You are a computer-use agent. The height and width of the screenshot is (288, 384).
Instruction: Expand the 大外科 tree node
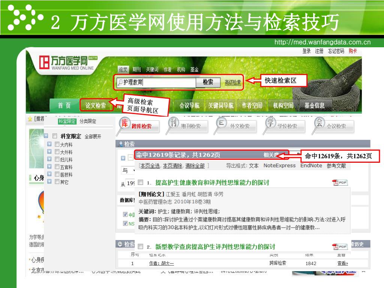(x=49, y=152)
